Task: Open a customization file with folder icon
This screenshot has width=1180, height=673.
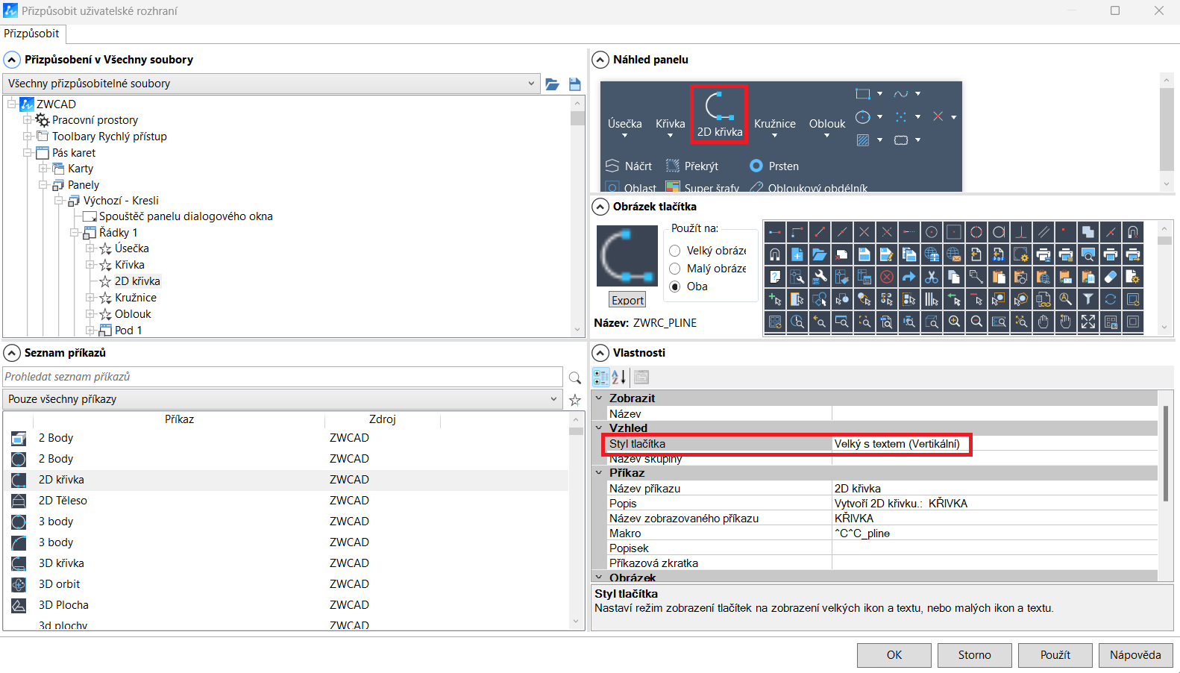Action: (x=552, y=84)
